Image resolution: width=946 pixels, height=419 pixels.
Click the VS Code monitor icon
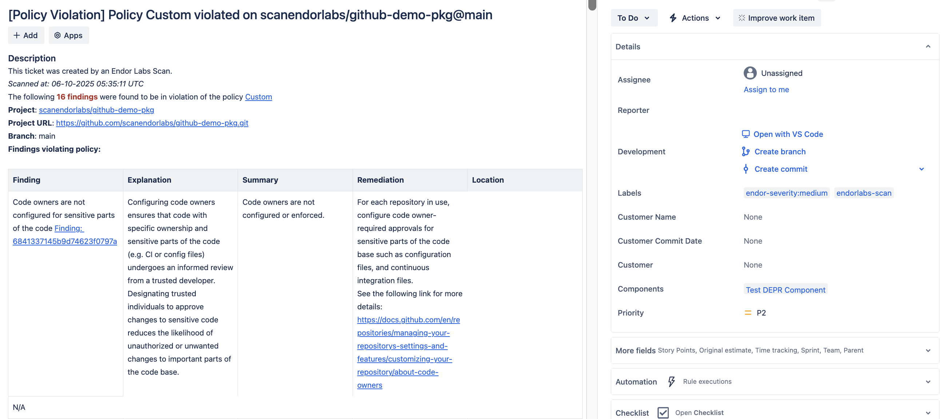[x=746, y=134]
